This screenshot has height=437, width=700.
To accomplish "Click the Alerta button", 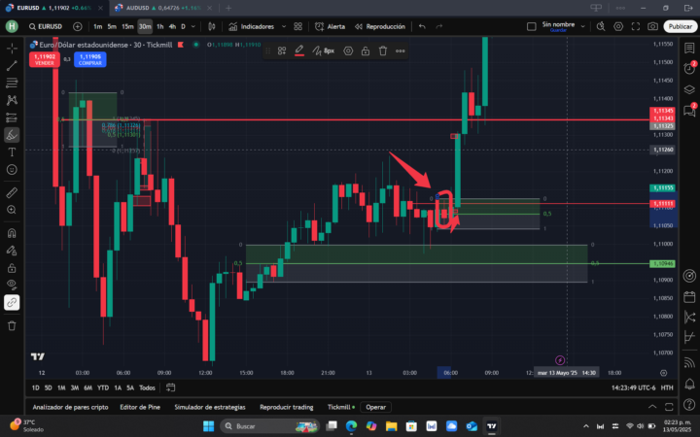I will pos(330,27).
